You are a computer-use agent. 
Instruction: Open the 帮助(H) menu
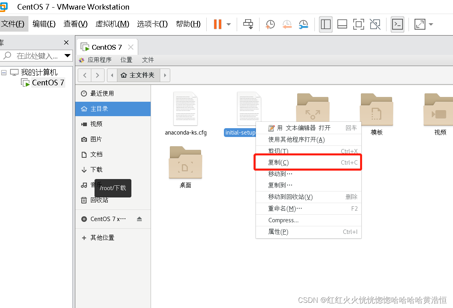[x=188, y=24]
